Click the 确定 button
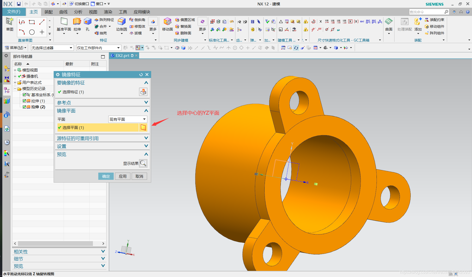The width and height of the screenshot is (472, 277). (106, 176)
